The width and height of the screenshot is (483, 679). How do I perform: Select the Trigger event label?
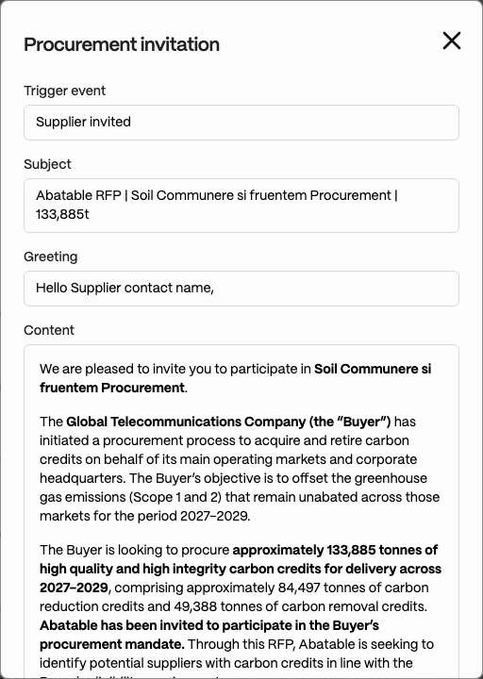(x=64, y=91)
